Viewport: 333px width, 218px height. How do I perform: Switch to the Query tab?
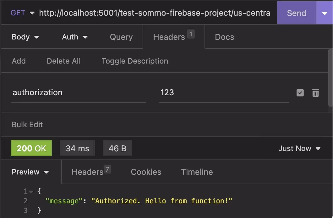121,37
